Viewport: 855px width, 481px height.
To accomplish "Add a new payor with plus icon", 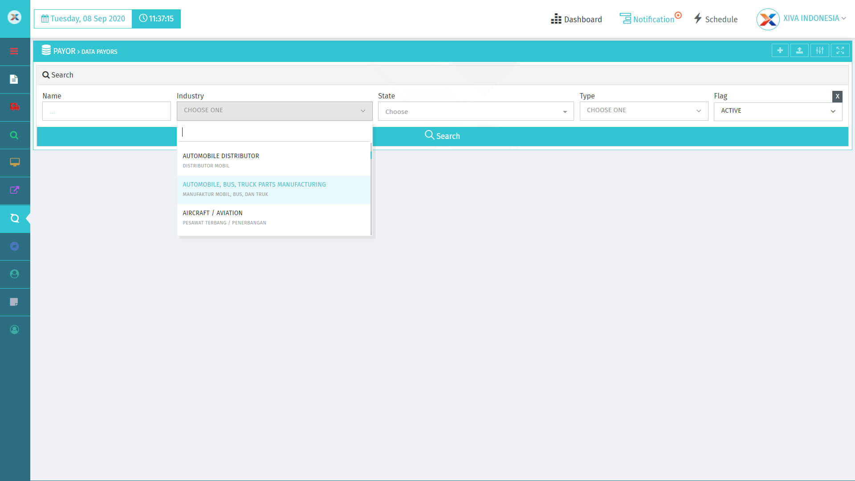I will click(780, 50).
